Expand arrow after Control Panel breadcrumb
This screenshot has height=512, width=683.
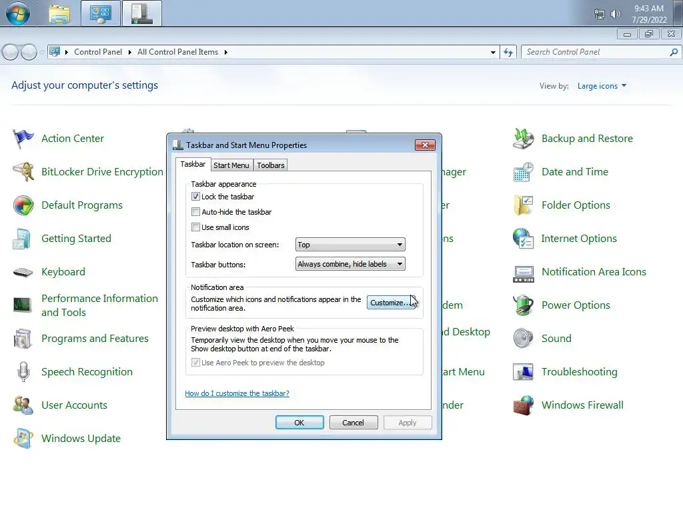pyautogui.click(x=129, y=52)
